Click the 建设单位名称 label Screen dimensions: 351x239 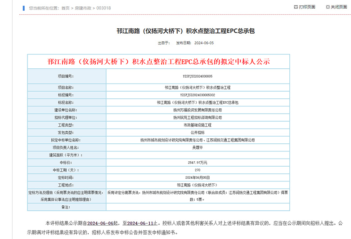pyautogui.click(x=66, y=110)
